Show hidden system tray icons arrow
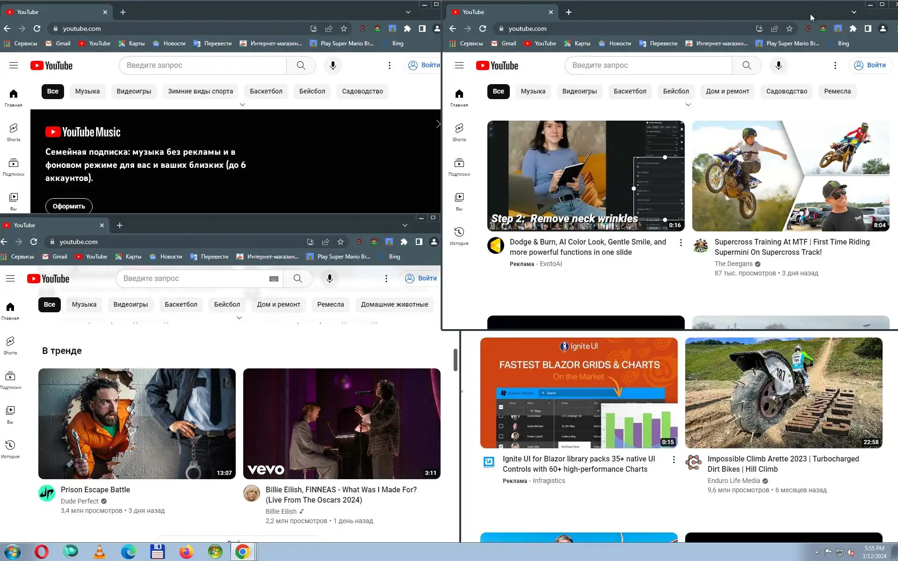The image size is (898, 561). click(x=817, y=552)
